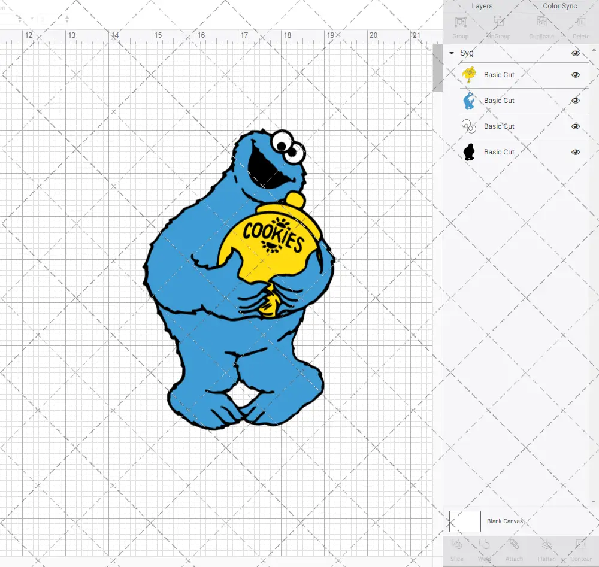Screen dimensions: 599x567
Task: Click the Group icon
Action: [460, 23]
